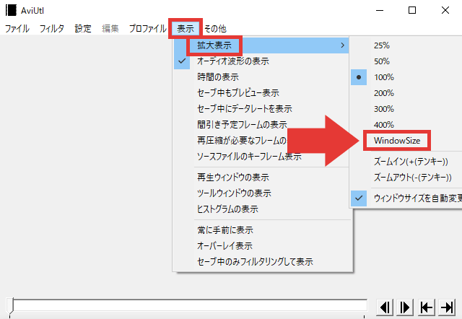Enable セーブ中もプレビュー表示 option
Viewport: 462px width, 319px height.
pos(261,93)
